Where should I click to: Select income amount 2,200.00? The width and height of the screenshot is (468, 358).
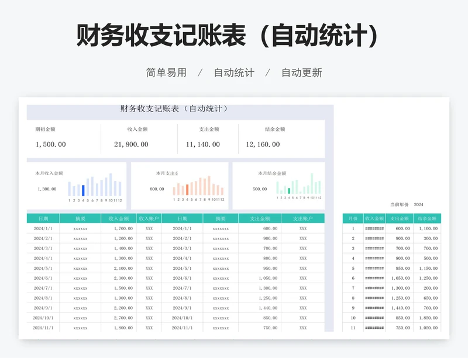point(123,308)
